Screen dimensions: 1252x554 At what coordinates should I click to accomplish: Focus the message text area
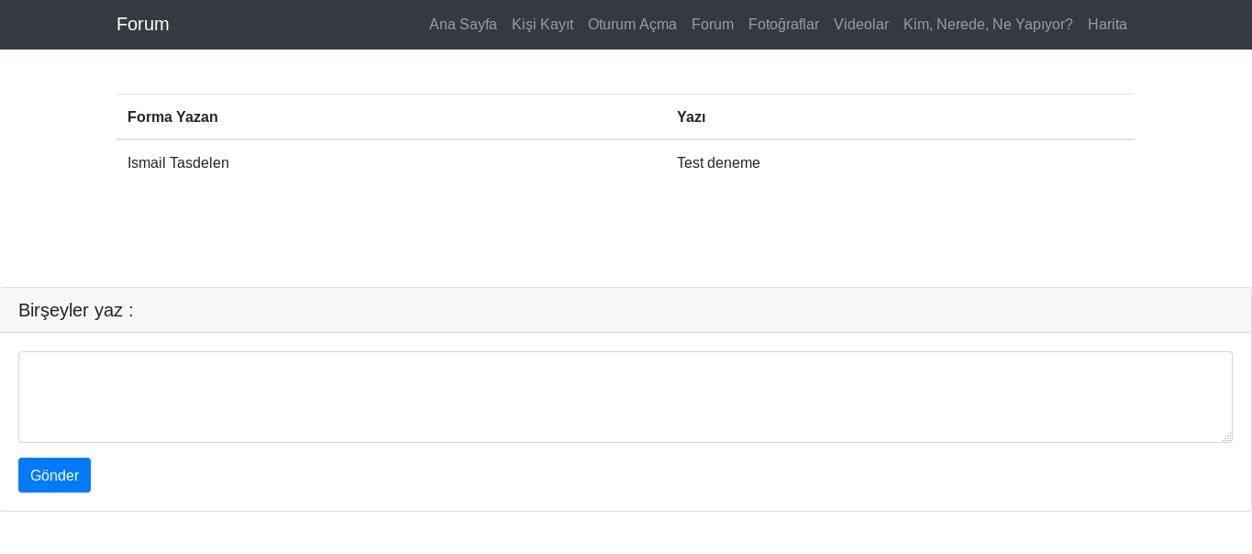click(624, 396)
